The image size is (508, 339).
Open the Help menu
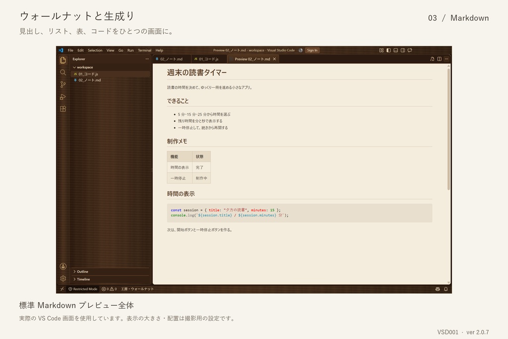pos(159,50)
